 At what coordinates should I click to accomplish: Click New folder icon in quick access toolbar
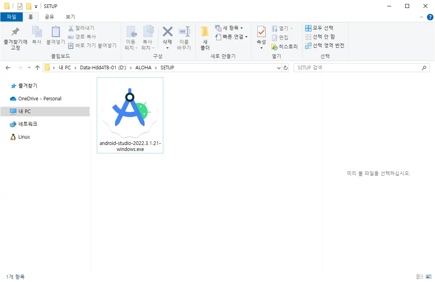(29, 6)
